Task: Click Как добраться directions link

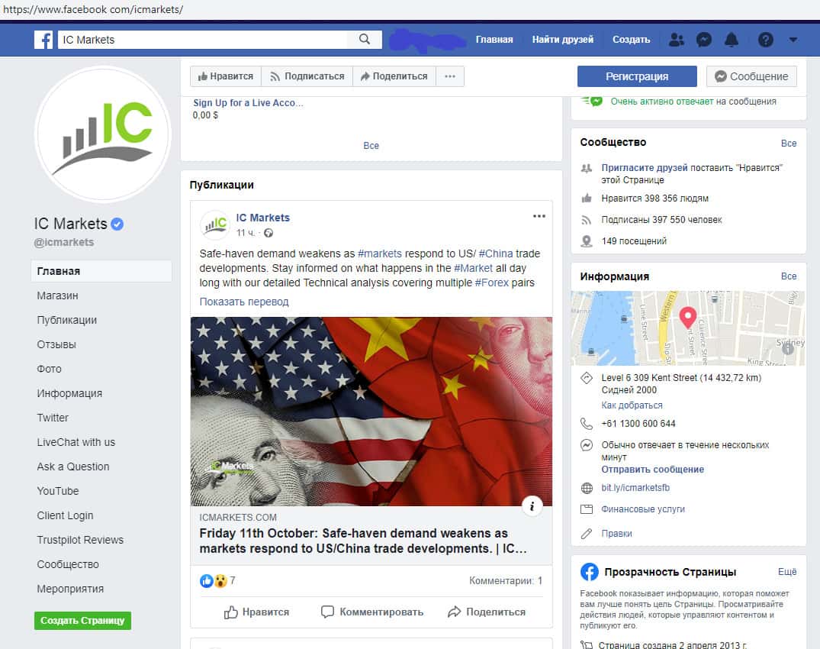Action: coord(632,405)
